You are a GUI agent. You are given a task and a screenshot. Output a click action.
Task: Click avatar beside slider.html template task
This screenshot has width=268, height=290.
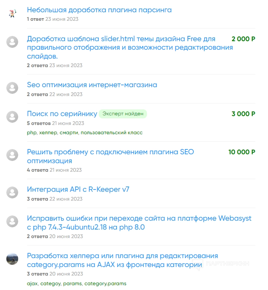12,42
